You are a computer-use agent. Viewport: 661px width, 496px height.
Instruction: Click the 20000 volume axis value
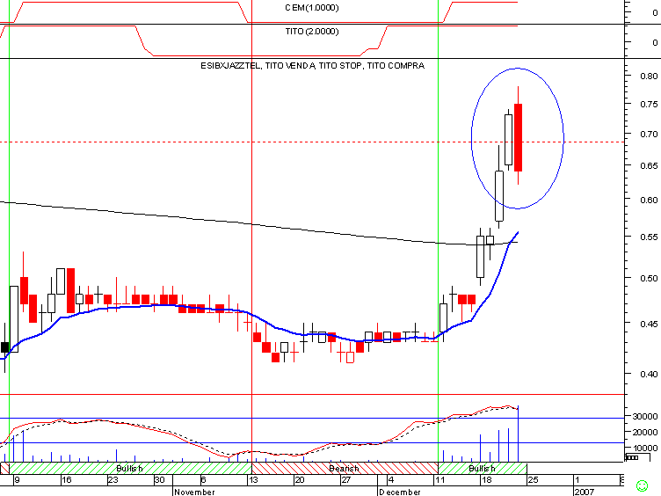[x=645, y=432]
